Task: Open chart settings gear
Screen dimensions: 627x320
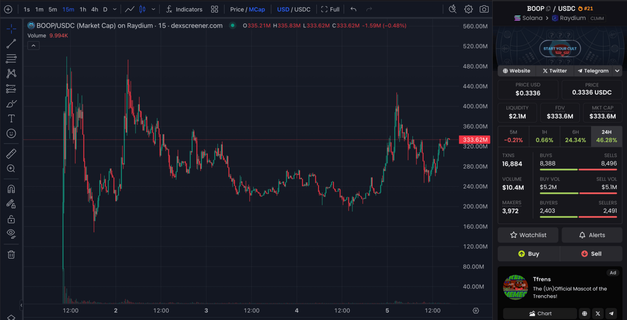Action: click(468, 9)
